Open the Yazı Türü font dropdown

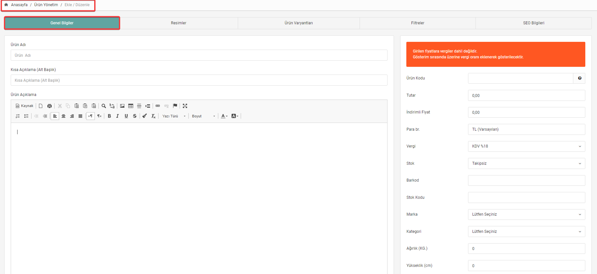[174, 116]
